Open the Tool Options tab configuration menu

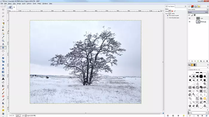[x=185, y=6]
